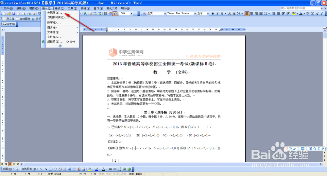Click the 范文库 toolbar button
Image resolution: width=327 pixels, height=176 pixels.
pyautogui.click(x=9, y=19)
